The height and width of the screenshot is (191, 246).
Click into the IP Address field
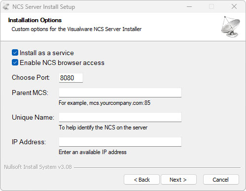[120, 142]
